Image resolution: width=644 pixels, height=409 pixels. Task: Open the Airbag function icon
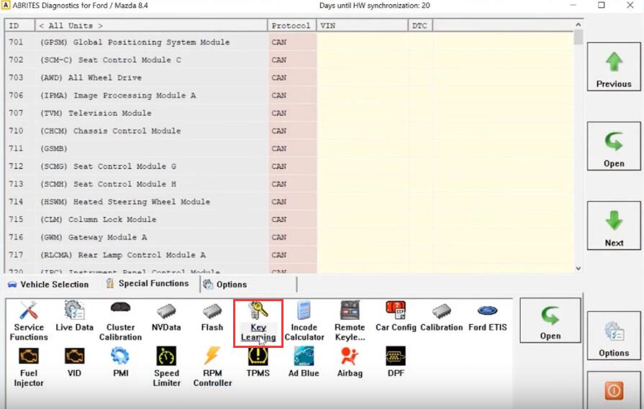(350, 362)
